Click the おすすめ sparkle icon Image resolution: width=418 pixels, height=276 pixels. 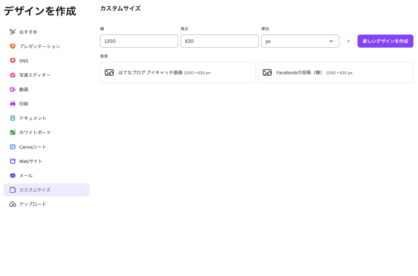[x=13, y=32]
